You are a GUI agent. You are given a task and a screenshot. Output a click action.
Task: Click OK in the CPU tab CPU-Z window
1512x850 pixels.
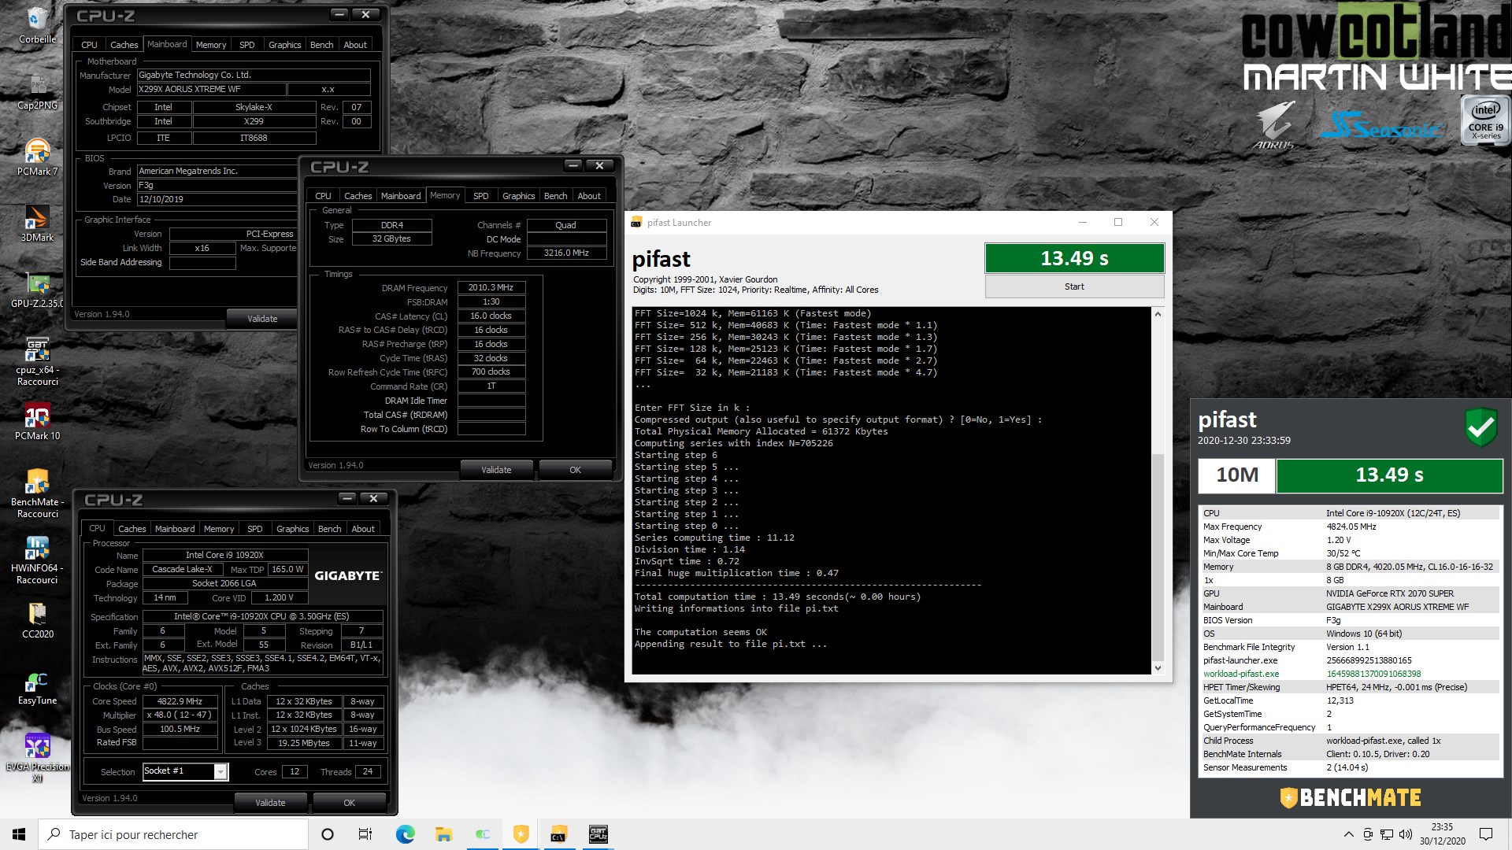349,803
